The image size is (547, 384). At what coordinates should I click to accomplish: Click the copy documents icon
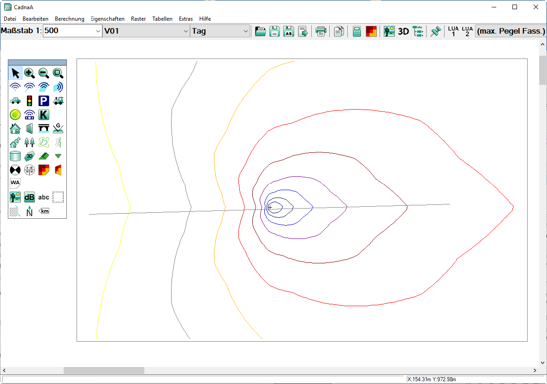pos(339,31)
